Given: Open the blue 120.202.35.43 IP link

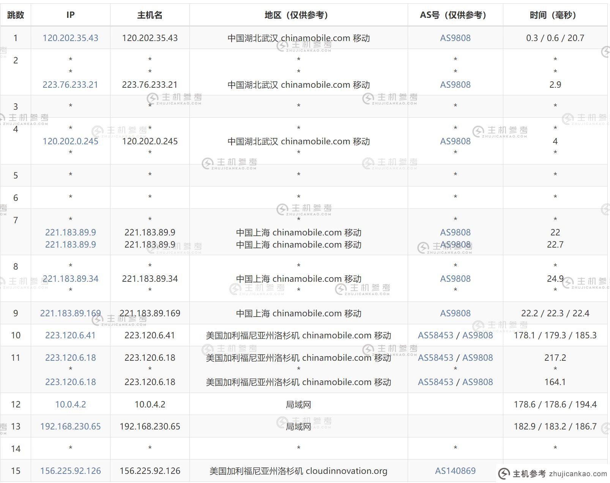Looking at the screenshot, I should pos(70,38).
